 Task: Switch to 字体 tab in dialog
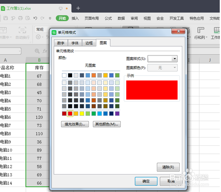tap(75, 43)
